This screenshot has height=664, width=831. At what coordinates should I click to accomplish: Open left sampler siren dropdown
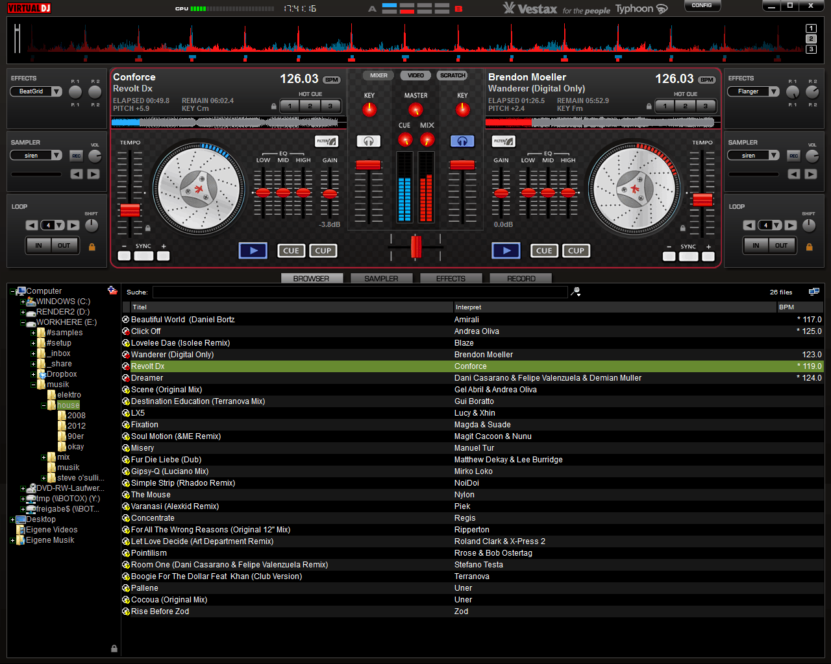pyautogui.click(x=56, y=155)
